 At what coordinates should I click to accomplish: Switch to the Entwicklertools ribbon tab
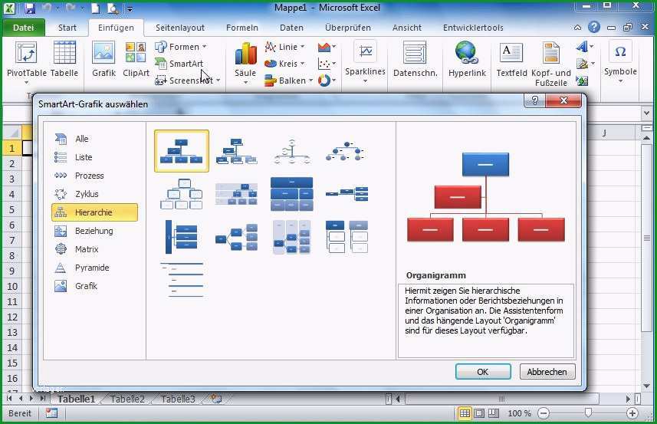click(473, 28)
